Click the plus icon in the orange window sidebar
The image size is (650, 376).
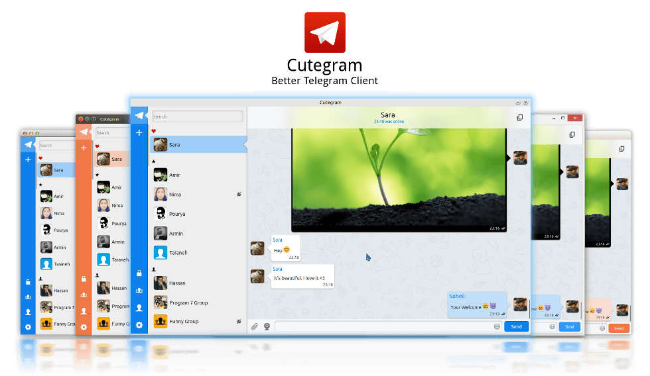tap(84, 148)
